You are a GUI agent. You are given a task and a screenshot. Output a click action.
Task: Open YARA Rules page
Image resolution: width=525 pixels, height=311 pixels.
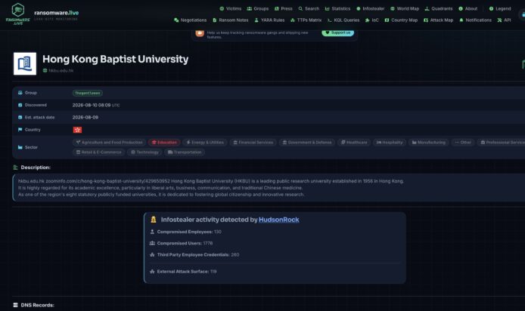click(269, 20)
